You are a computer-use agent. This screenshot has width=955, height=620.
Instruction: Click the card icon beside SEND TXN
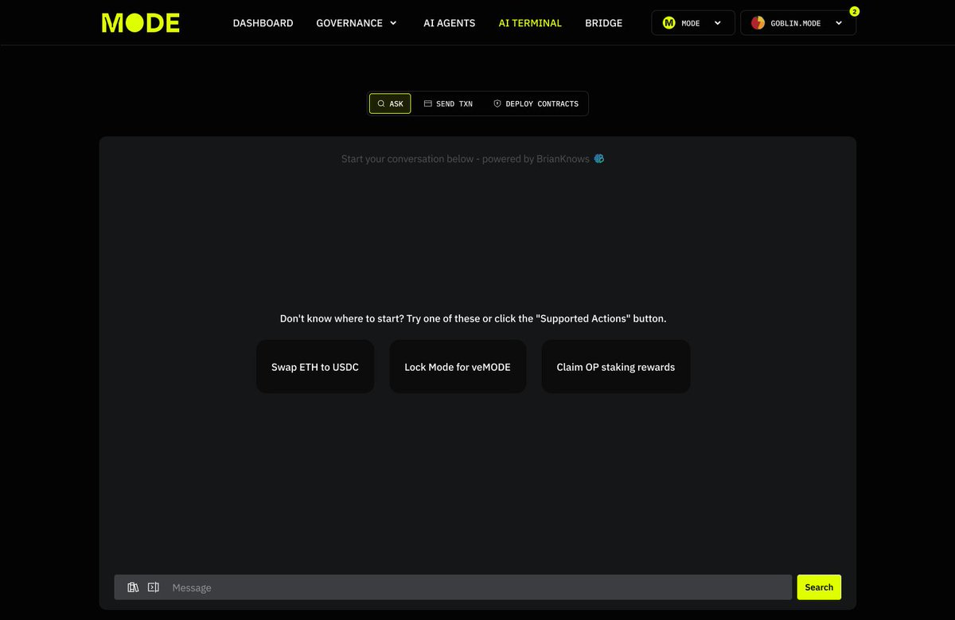[427, 103]
